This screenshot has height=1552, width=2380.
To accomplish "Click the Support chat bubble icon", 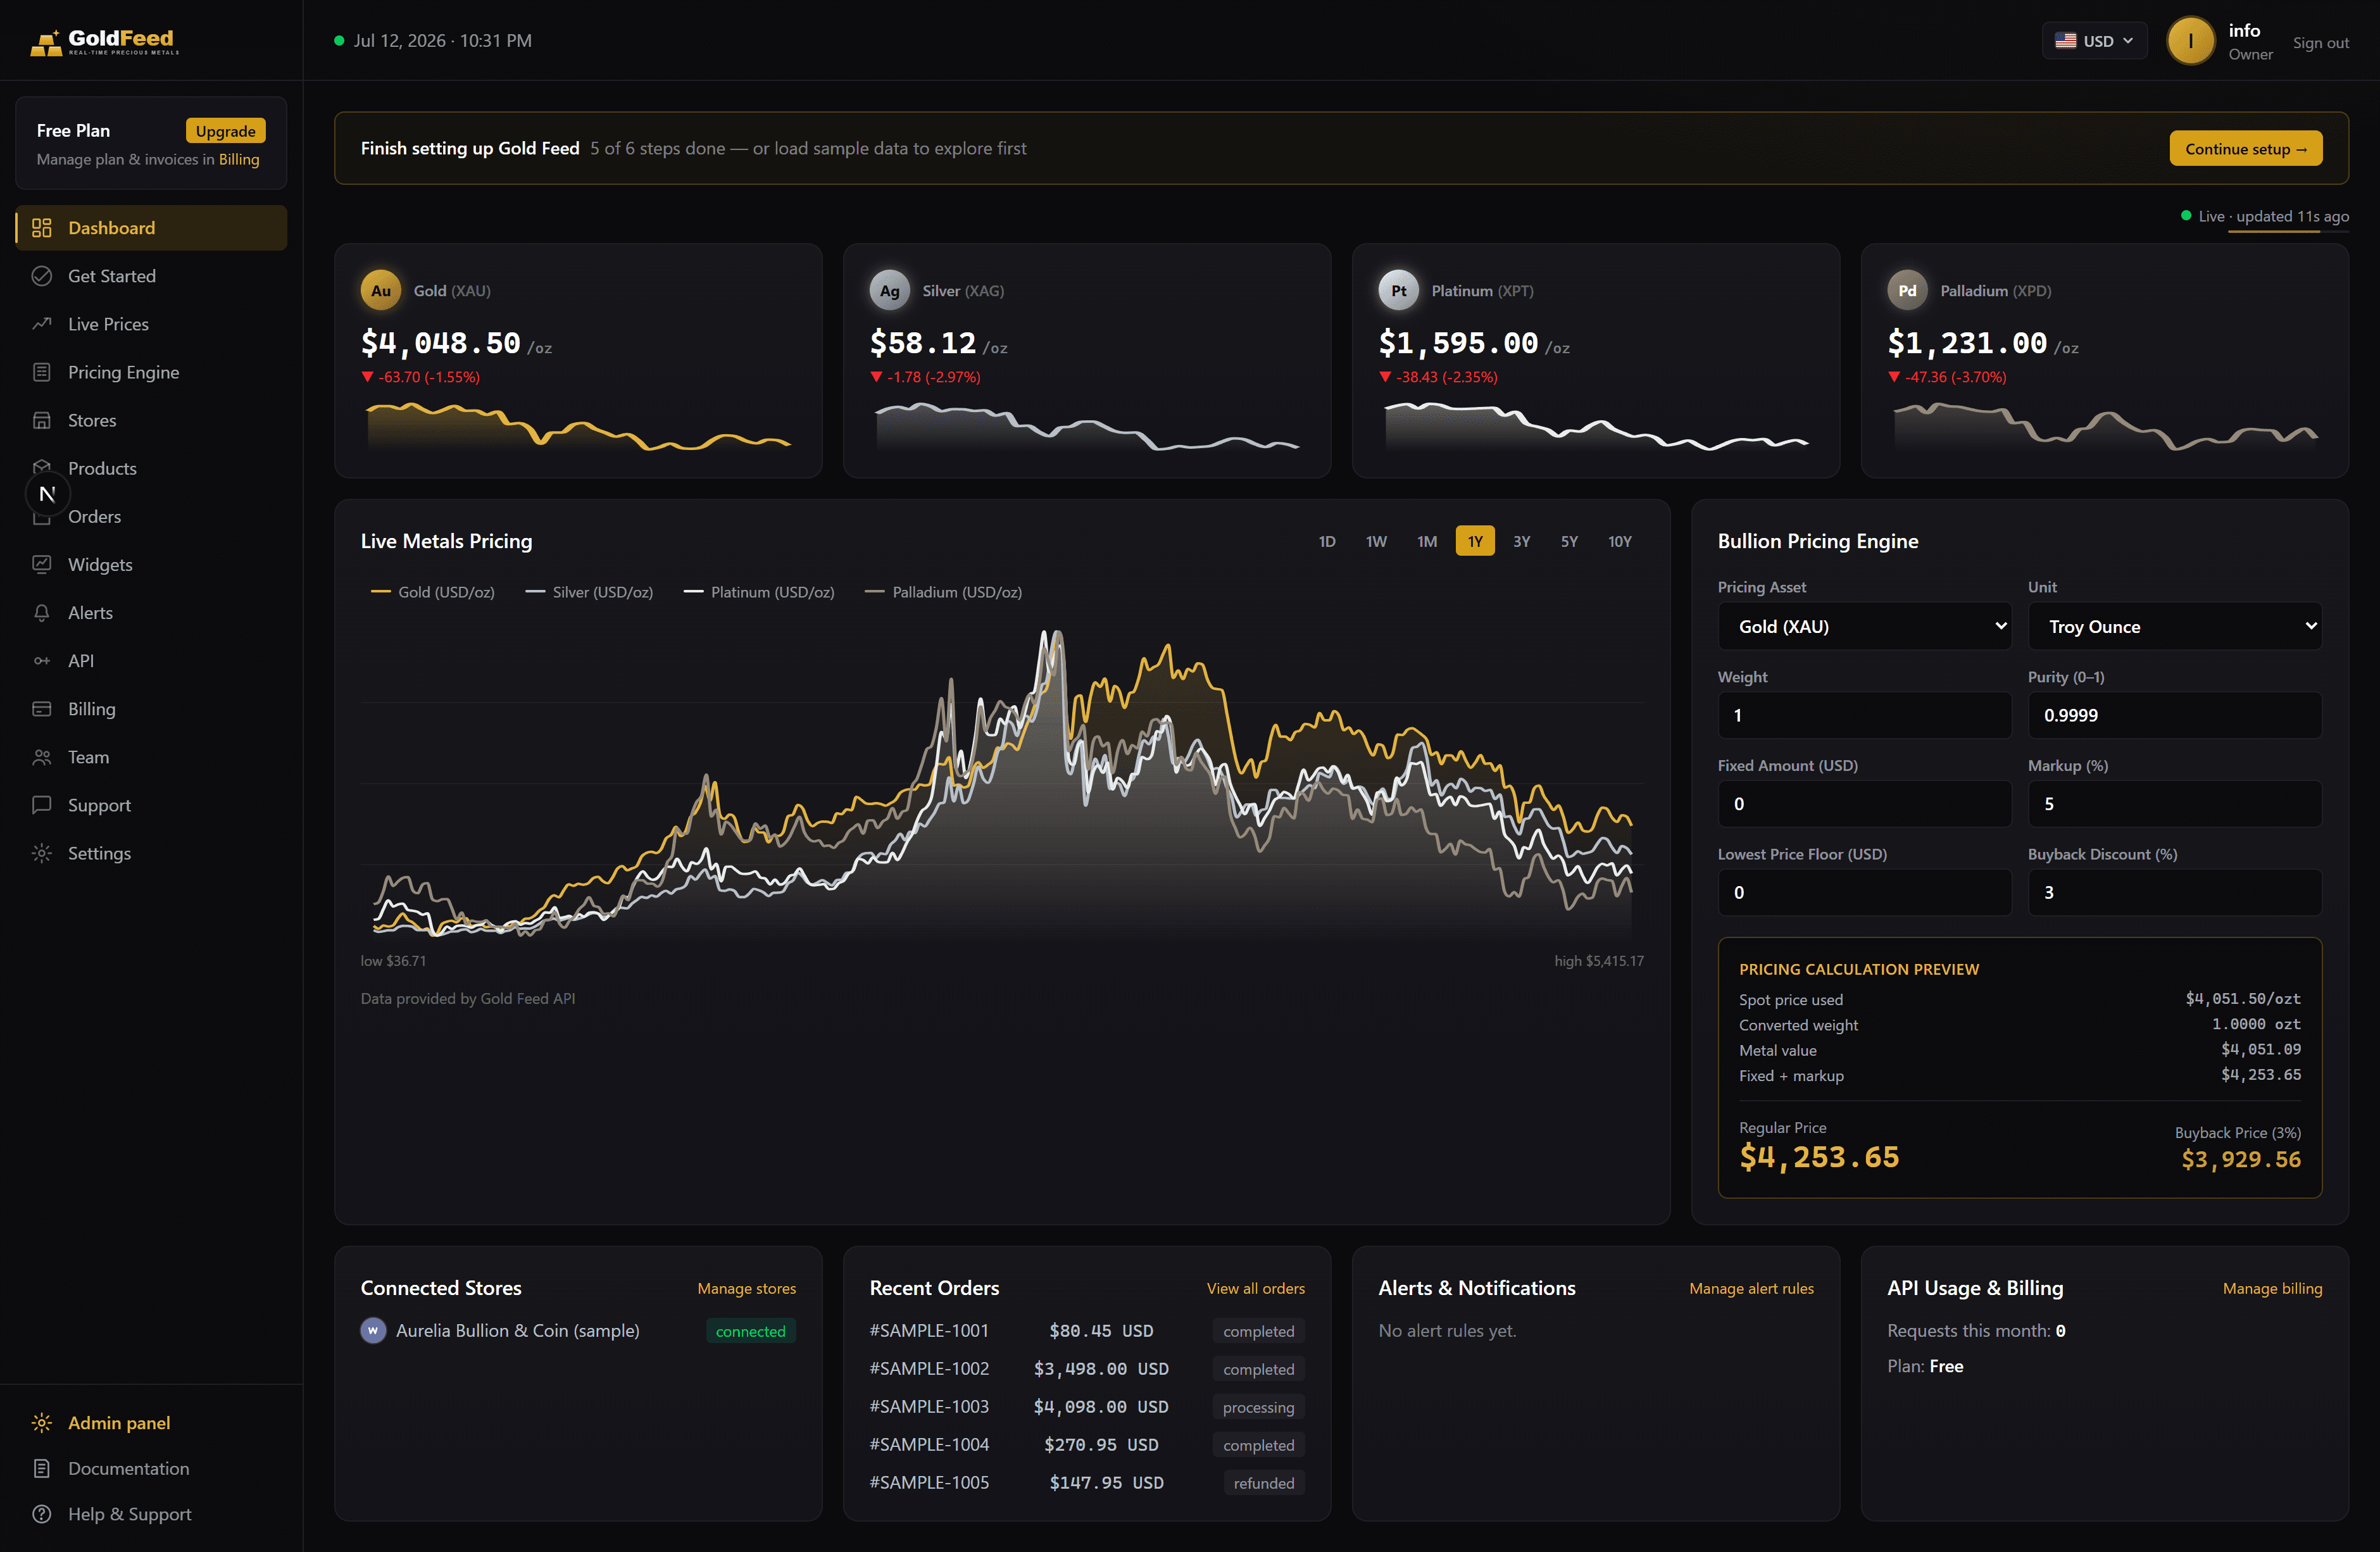I will pyautogui.click(x=41, y=805).
